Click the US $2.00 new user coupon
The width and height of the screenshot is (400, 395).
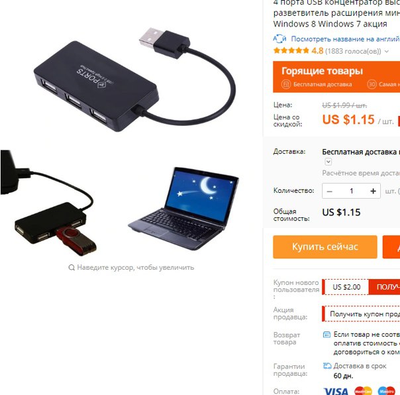(346, 287)
